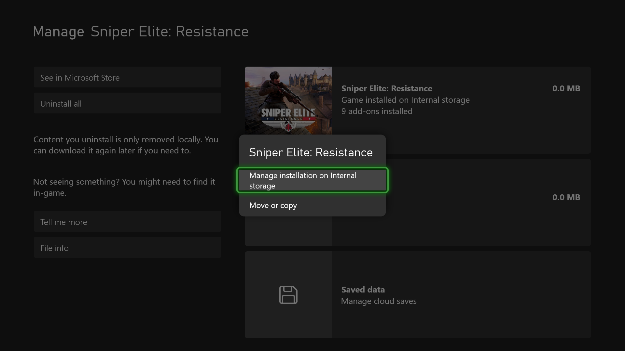Open Saved data Manage cloud saves card
625x351 pixels.
point(418,295)
